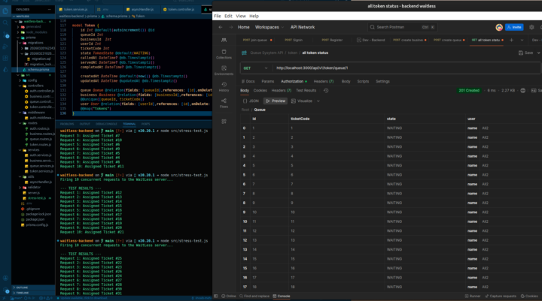Open Extensions view in VS Code
The height and width of the screenshot is (301, 542).
(x=5, y=58)
